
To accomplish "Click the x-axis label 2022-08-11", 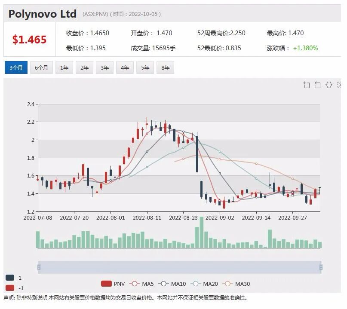I will click(147, 217).
